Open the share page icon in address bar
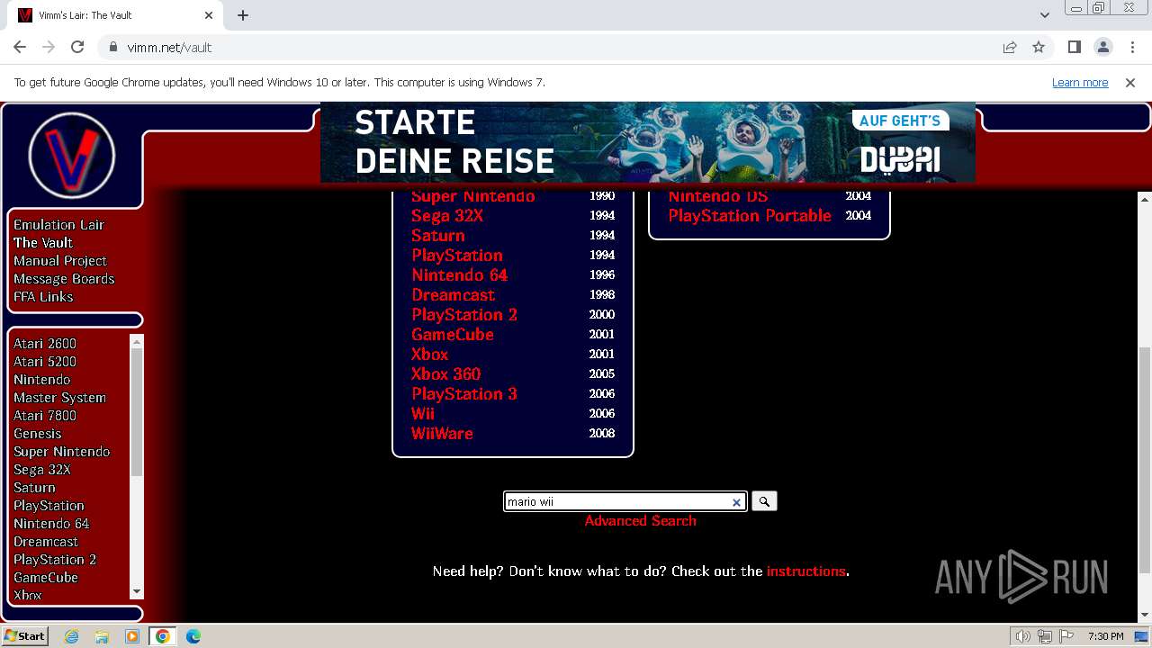The image size is (1152, 648). pyautogui.click(x=1010, y=47)
